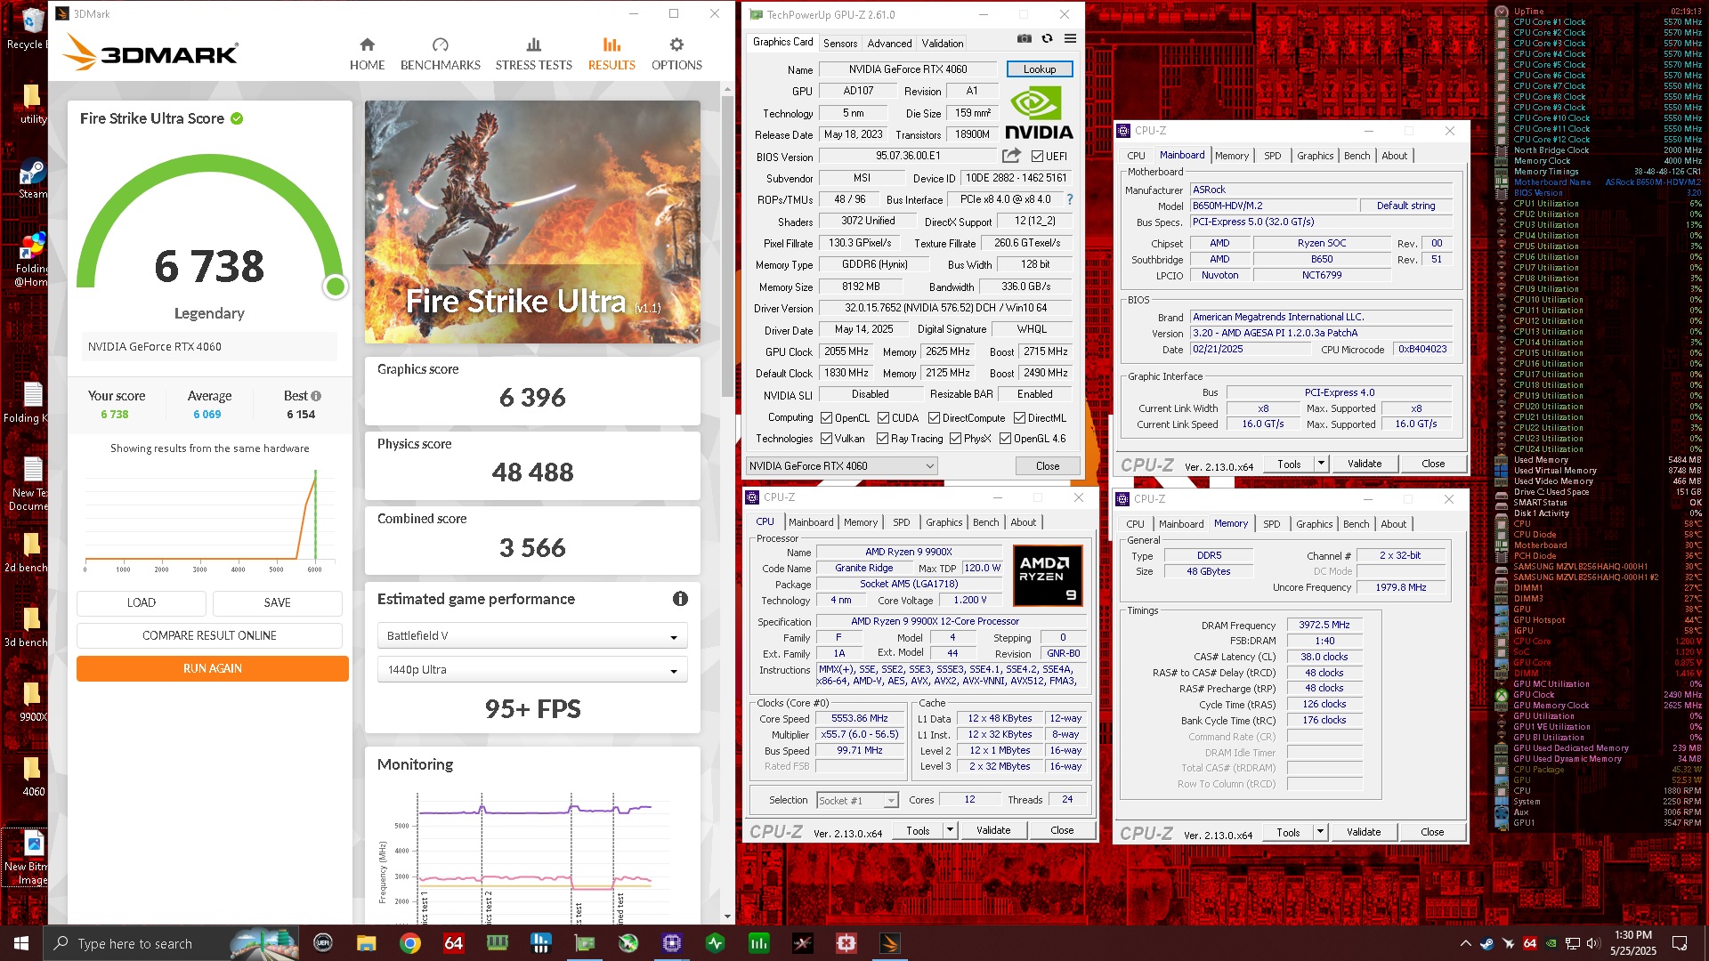Toggle the Vulkan checkbox
This screenshot has height=961, width=1709.
point(826,439)
